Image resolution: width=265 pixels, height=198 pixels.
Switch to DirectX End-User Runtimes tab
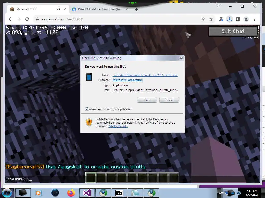pos(100,9)
